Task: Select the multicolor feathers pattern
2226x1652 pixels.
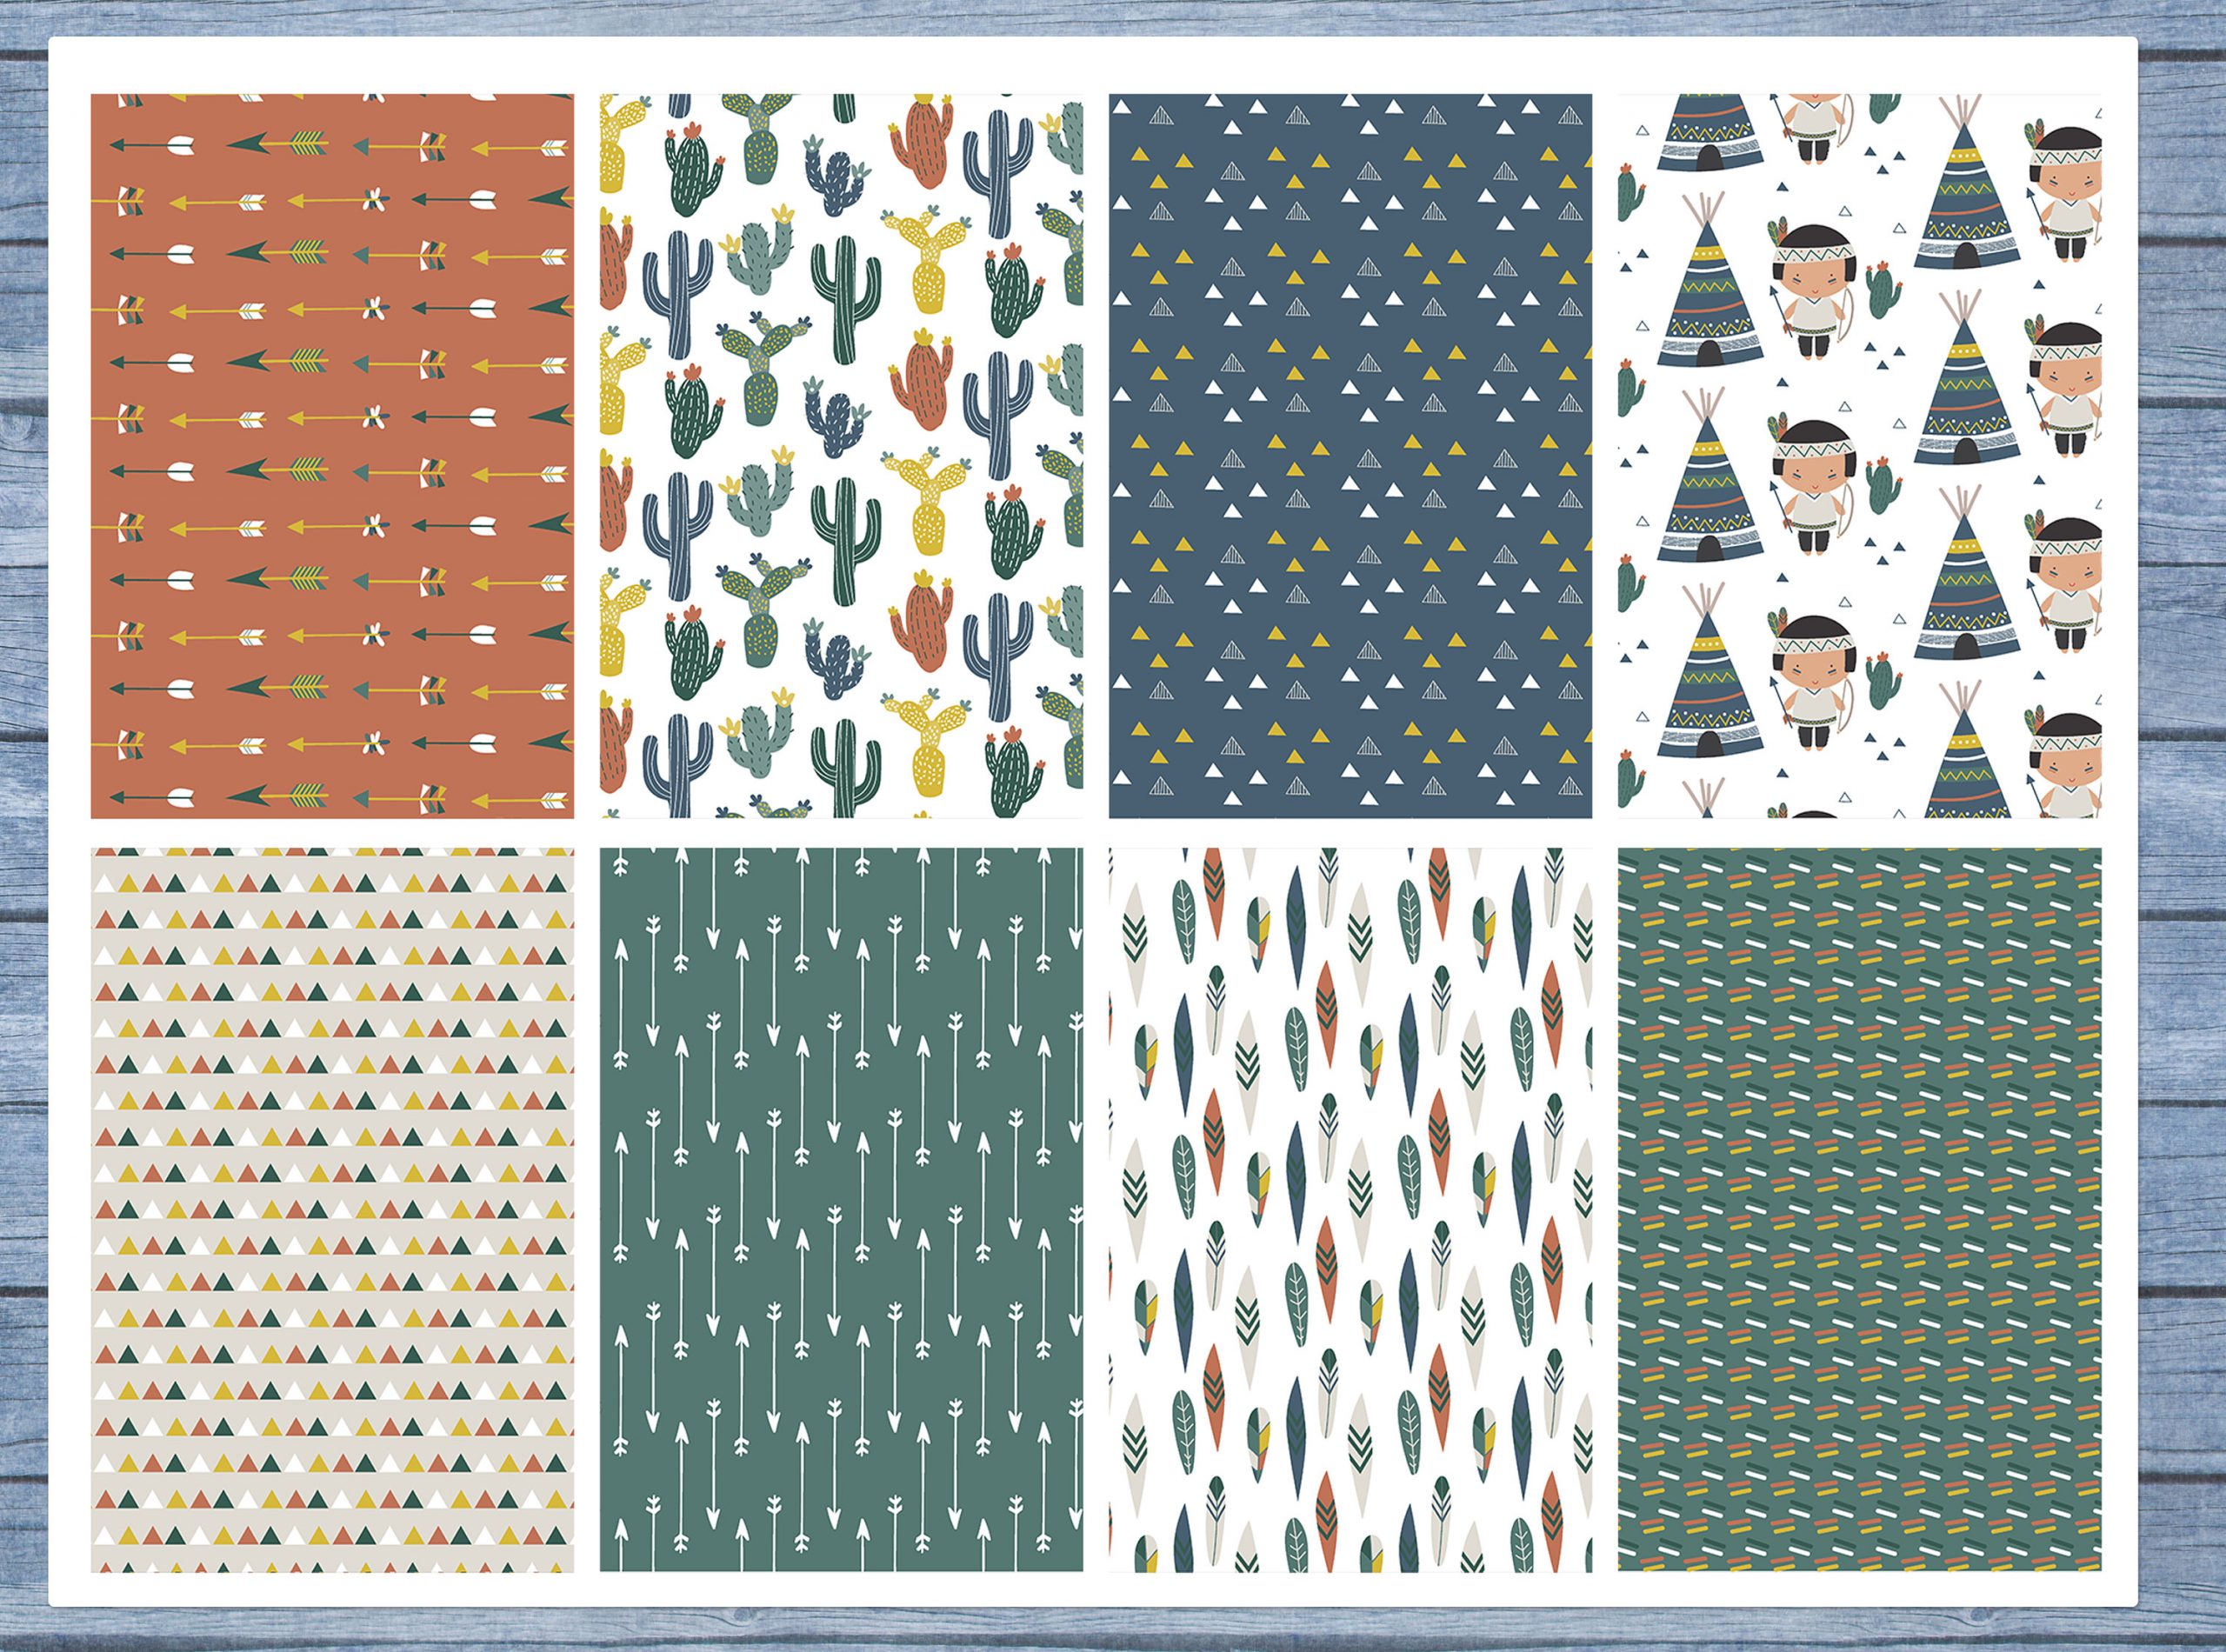Action: click(1350, 1210)
